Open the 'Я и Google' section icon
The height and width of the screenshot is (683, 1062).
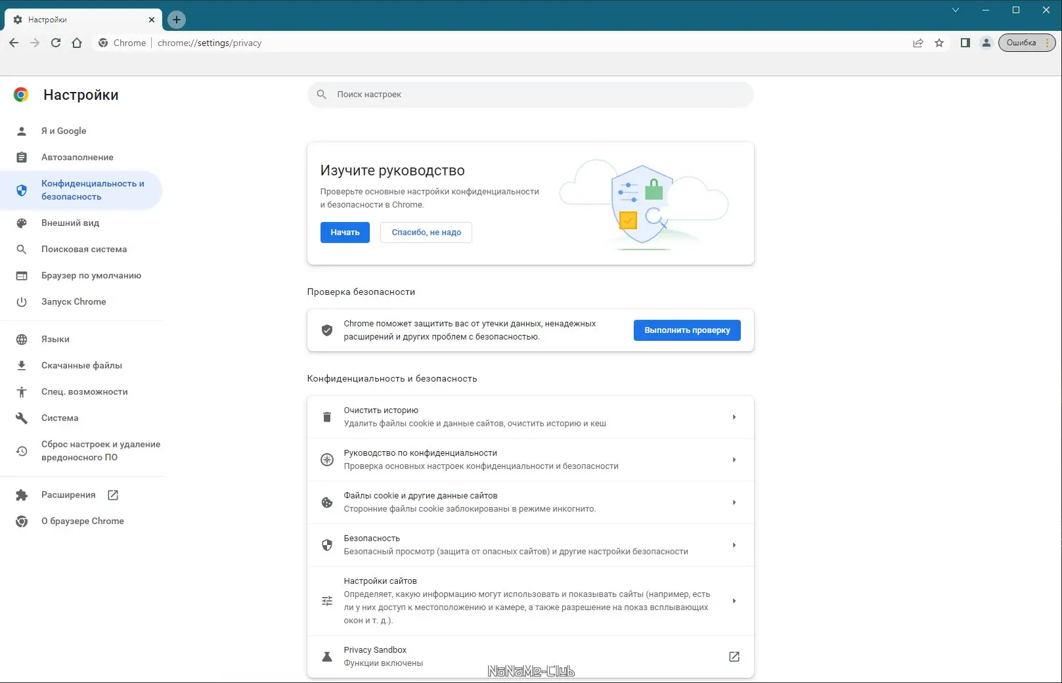click(22, 131)
